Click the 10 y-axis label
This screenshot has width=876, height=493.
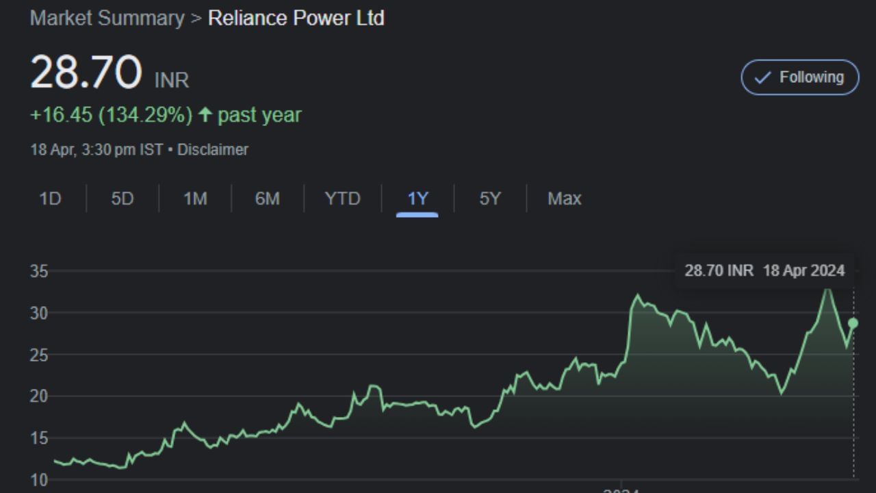[39, 480]
